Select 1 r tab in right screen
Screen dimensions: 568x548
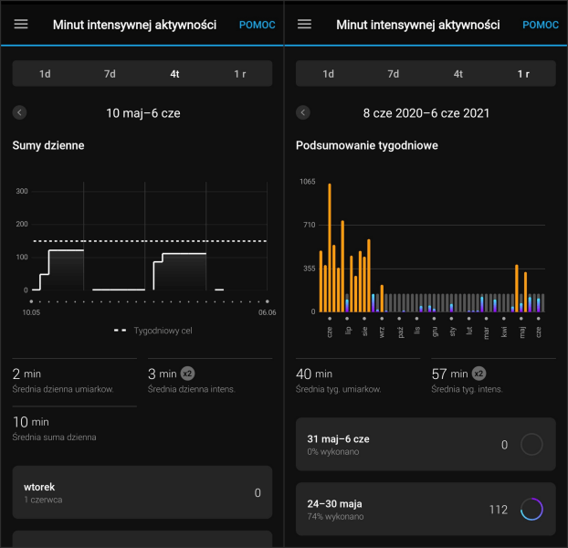(x=523, y=74)
